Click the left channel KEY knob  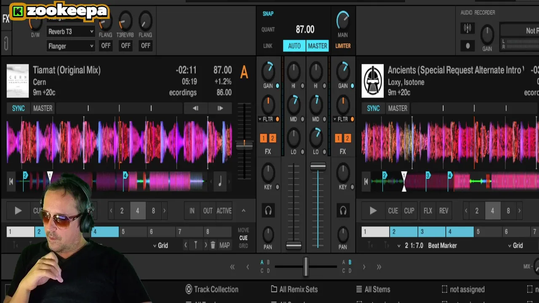pyautogui.click(x=268, y=173)
